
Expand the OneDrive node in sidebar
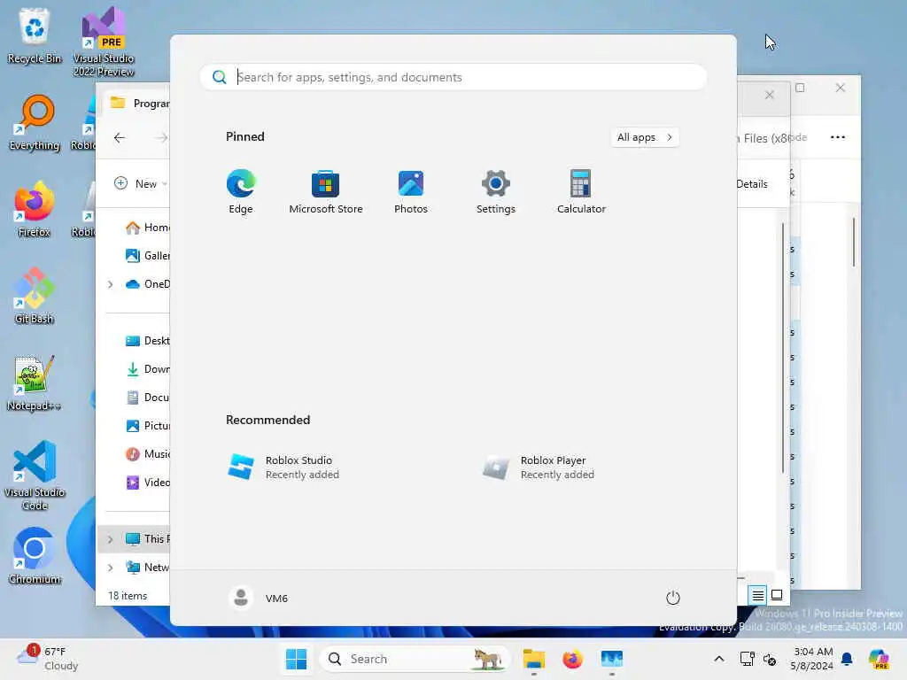pos(110,284)
